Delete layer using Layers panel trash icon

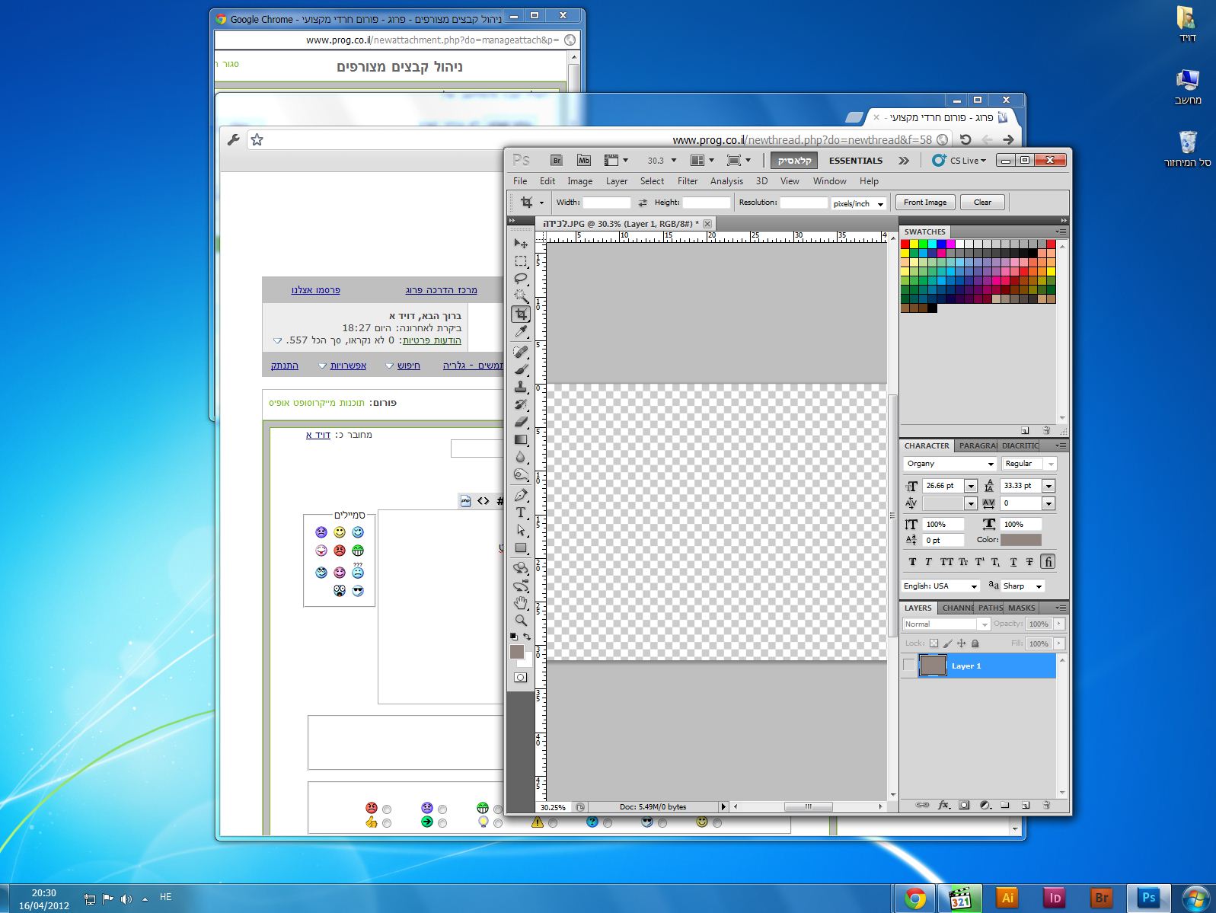[1046, 805]
